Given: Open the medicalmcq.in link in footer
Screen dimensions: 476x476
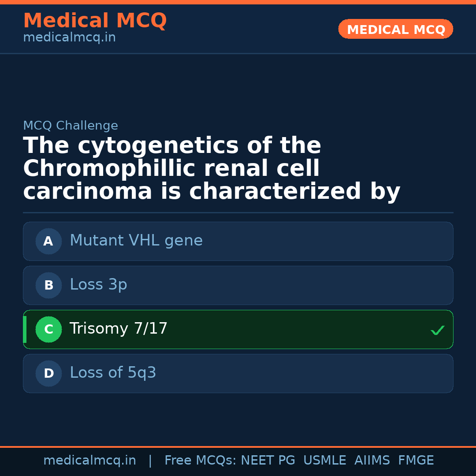Looking at the screenshot, I should tap(89, 461).
